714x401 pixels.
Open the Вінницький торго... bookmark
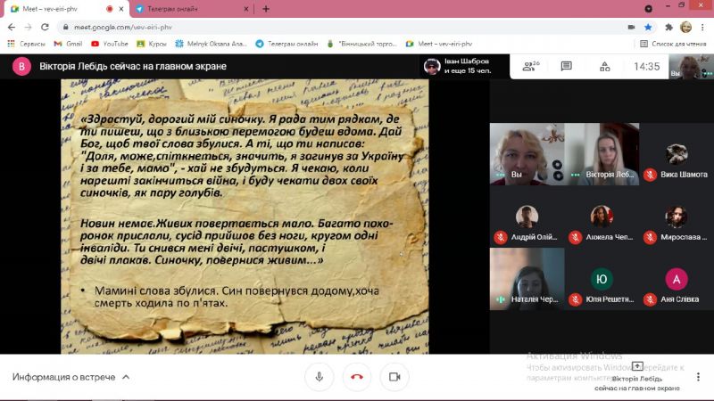[x=362, y=44]
